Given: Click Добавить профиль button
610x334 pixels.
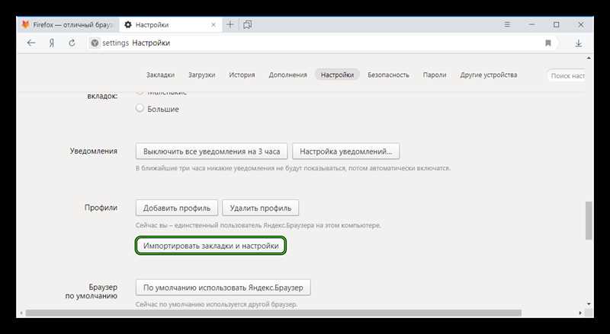Looking at the screenshot, I should pyautogui.click(x=177, y=208).
